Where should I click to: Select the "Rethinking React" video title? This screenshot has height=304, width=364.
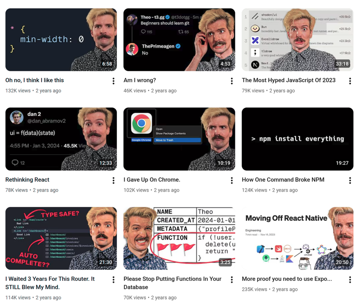point(27,180)
